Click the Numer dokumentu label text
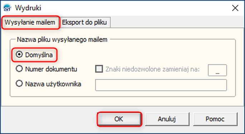The height and width of the screenshot is (134, 245). coord(51,69)
